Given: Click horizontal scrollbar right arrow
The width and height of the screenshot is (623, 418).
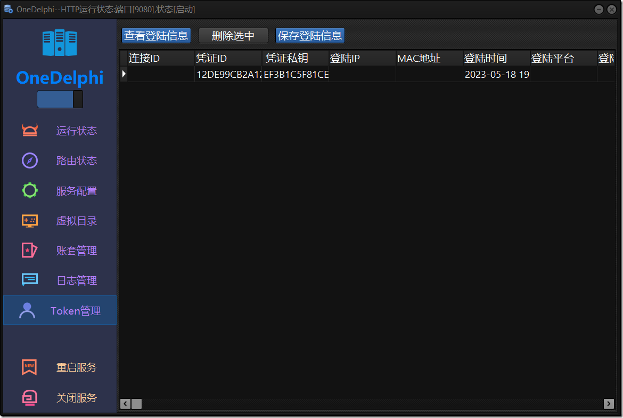Looking at the screenshot, I should 609,404.
